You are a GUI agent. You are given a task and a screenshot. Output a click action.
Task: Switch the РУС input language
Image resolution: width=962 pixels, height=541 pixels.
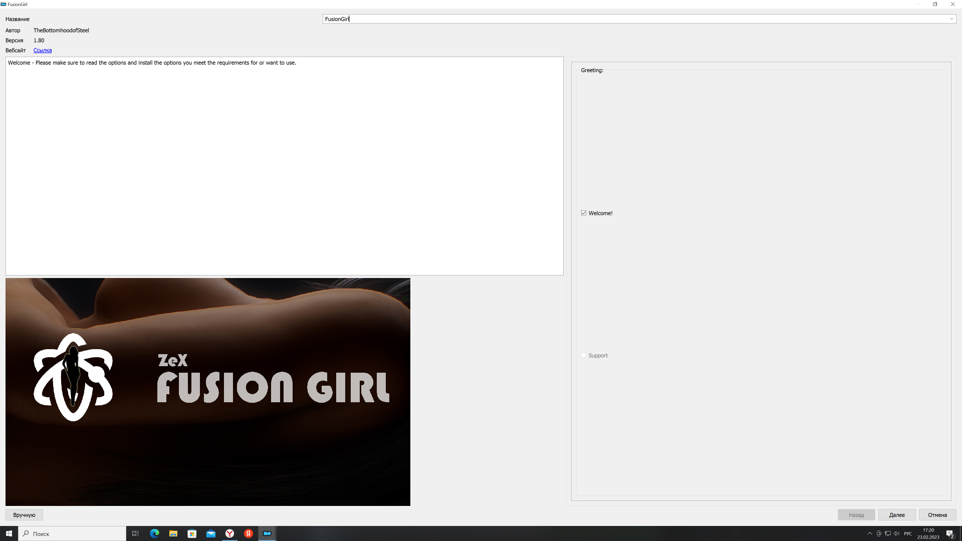[x=908, y=533]
